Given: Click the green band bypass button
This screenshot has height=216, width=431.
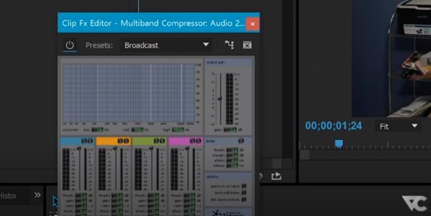Looking at the screenshot, I should 162,141.
